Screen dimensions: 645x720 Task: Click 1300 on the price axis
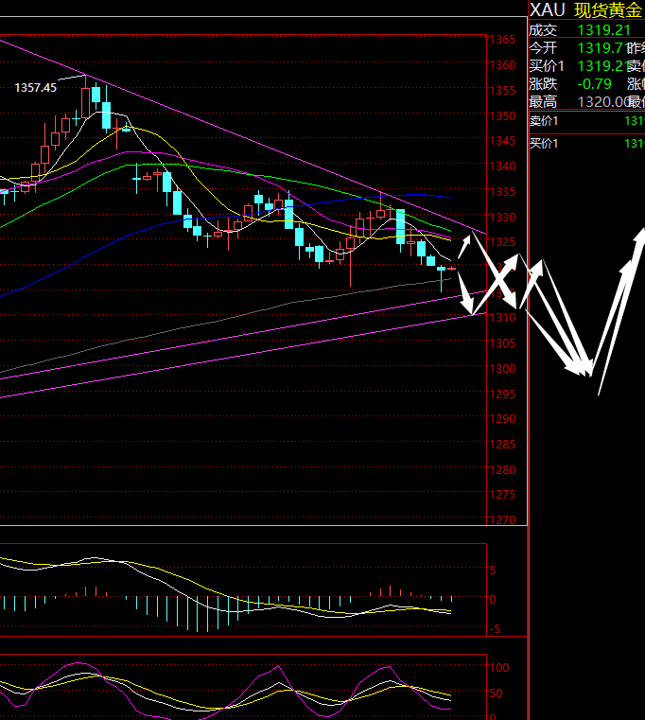click(503, 369)
